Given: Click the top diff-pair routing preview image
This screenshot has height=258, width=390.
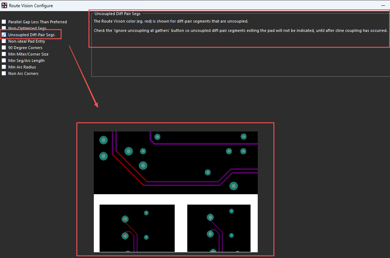Looking at the screenshot, I should pyautogui.click(x=175, y=163).
